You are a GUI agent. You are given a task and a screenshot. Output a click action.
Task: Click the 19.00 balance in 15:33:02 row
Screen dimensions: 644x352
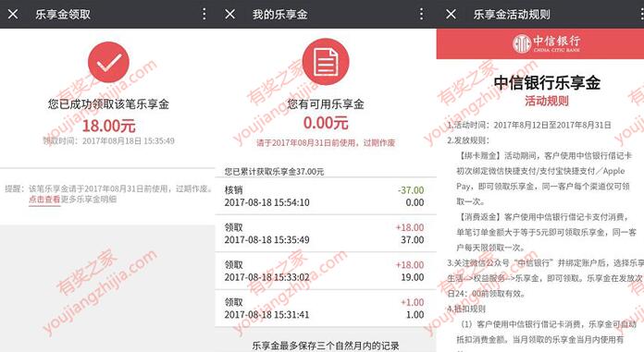pyautogui.click(x=413, y=277)
